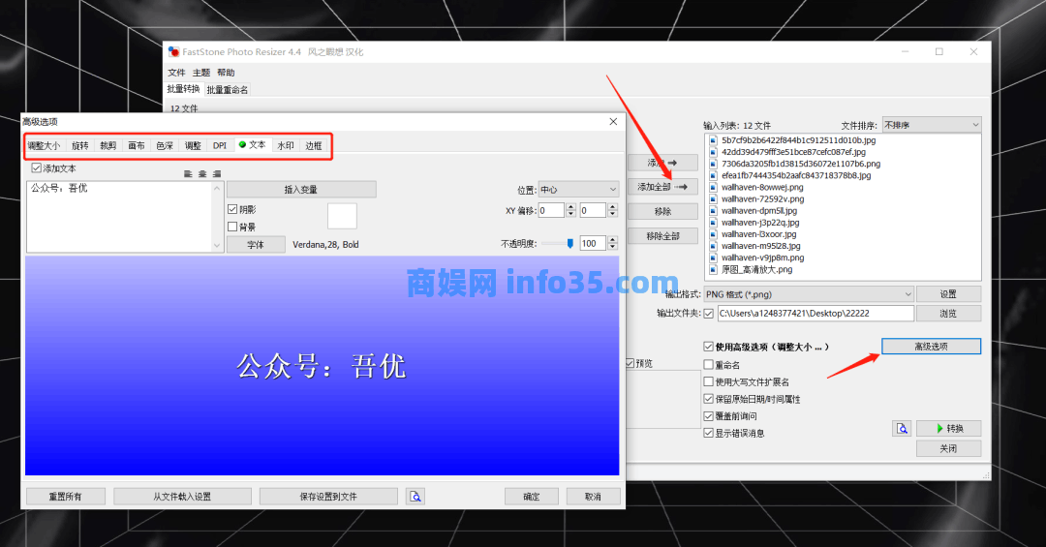
Task: Open the 文件排序 sort order dropdown
Action: 931,125
